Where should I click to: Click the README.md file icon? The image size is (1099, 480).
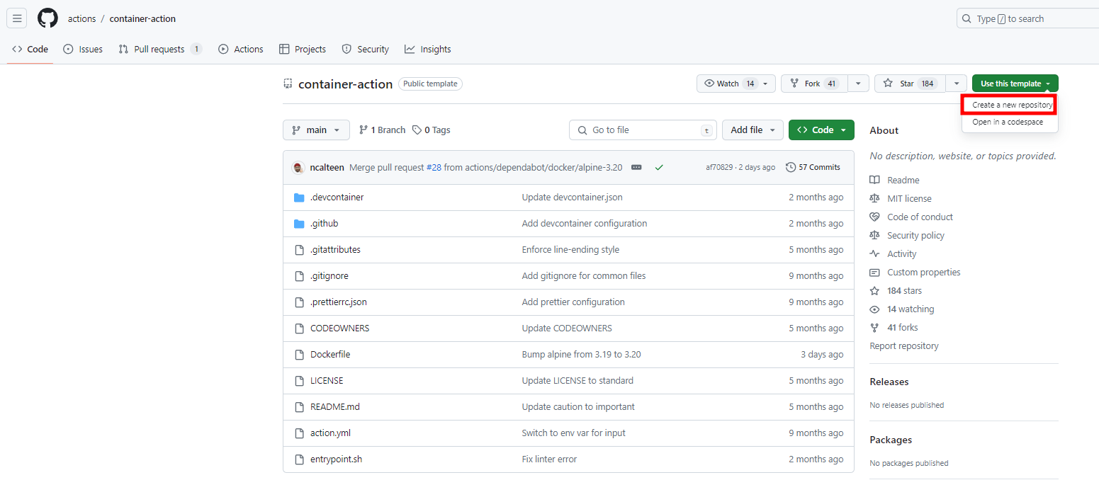(x=299, y=407)
